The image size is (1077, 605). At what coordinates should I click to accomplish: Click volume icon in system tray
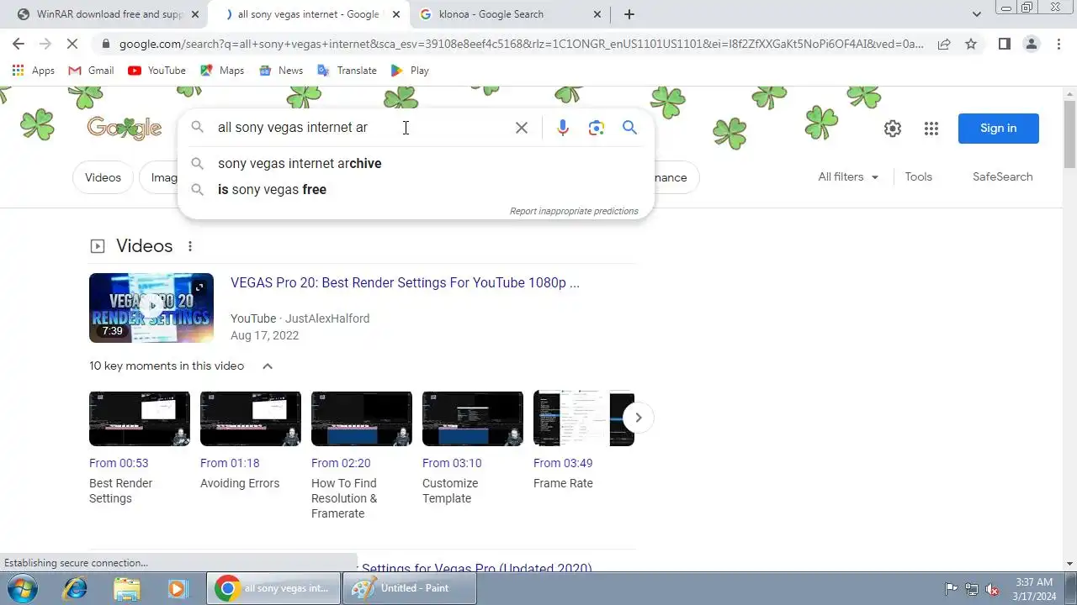coord(993,589)
